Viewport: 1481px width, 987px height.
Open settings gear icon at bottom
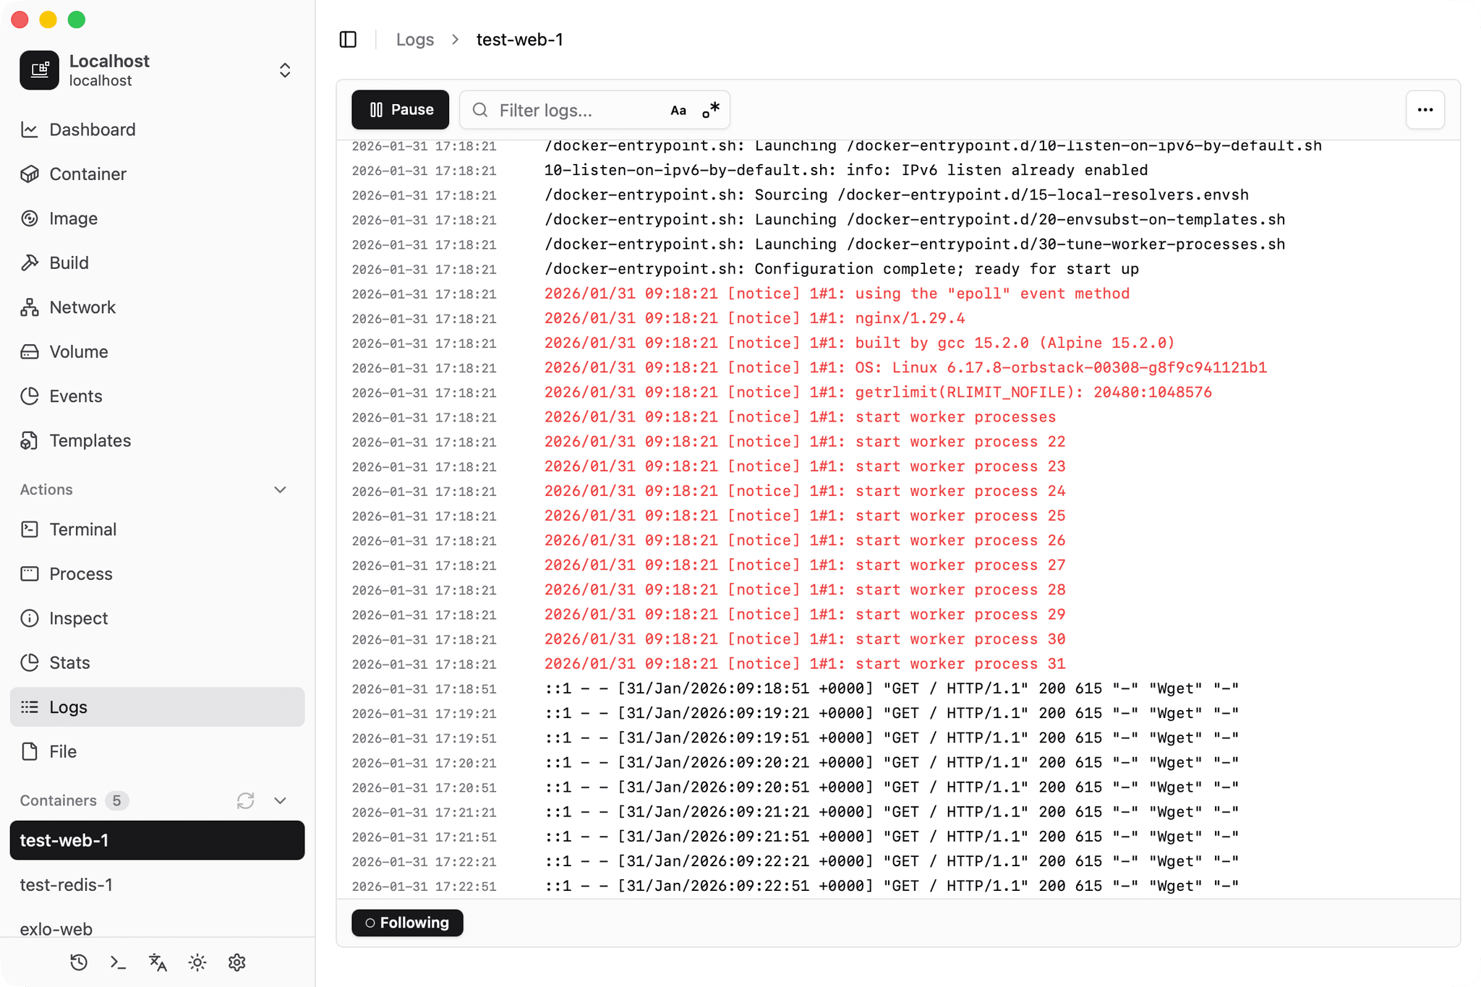[236, 962]
